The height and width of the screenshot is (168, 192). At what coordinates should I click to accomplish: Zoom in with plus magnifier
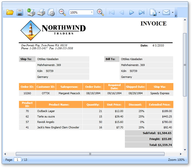[x=100, y=12]
